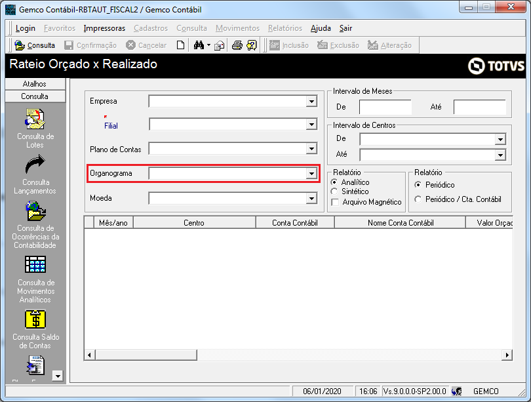Viewport: 531px width, 402px height.
Task: Click the Vs.9.0.0.0-SP2.00.0 version text
Action: point(415,392)
